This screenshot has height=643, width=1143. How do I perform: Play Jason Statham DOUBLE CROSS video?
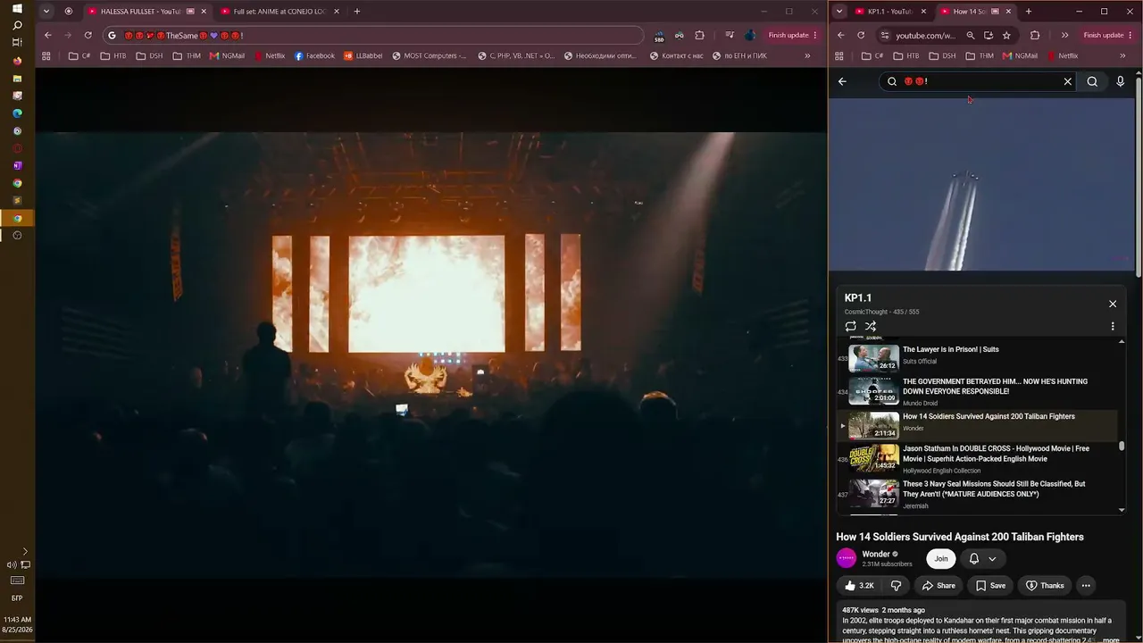pos(977,459)
